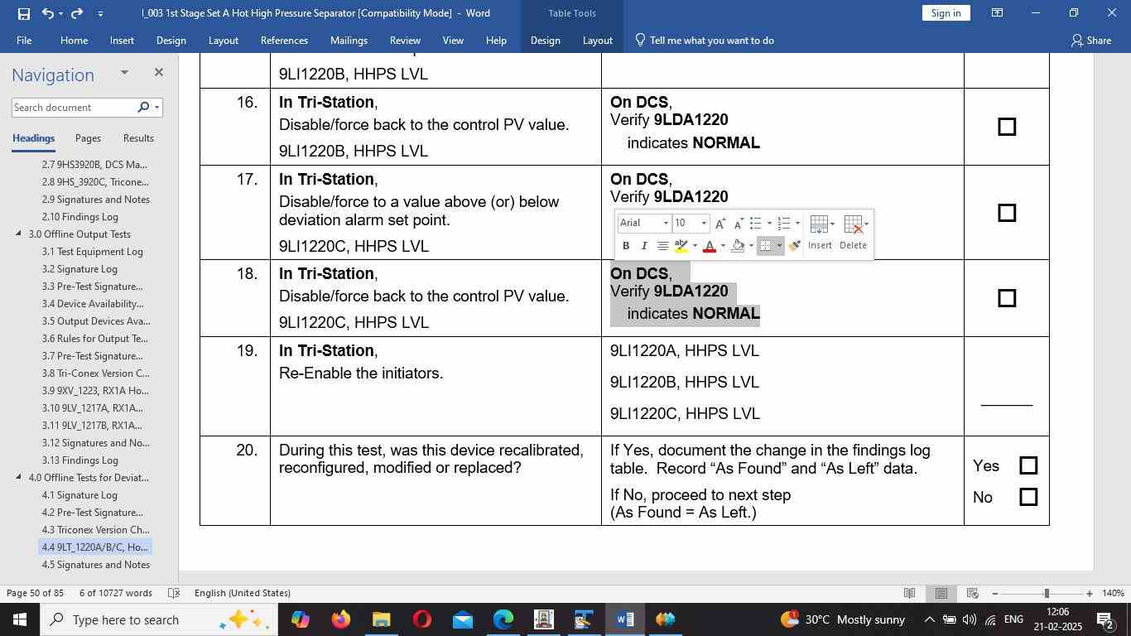Click the Search document input field
The width and height of the screenshot is (1131, 636).
73,108
